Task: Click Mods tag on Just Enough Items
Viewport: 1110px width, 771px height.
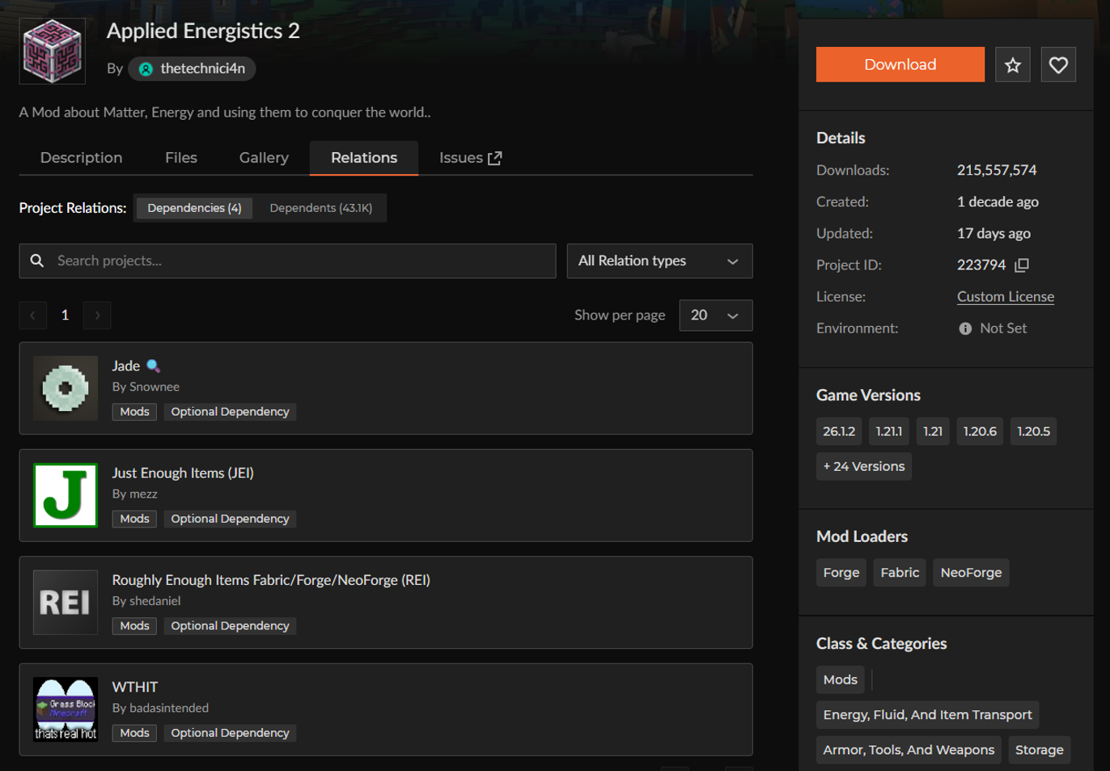Action: pos(134,519)
